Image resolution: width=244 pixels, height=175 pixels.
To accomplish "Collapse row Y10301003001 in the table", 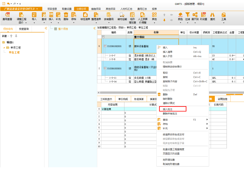I will (x=105, y=69).
